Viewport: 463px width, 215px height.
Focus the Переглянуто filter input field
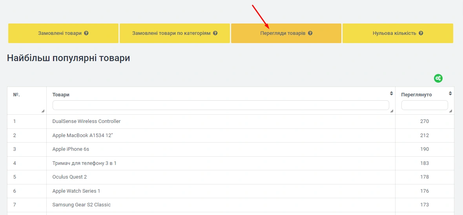424,105
